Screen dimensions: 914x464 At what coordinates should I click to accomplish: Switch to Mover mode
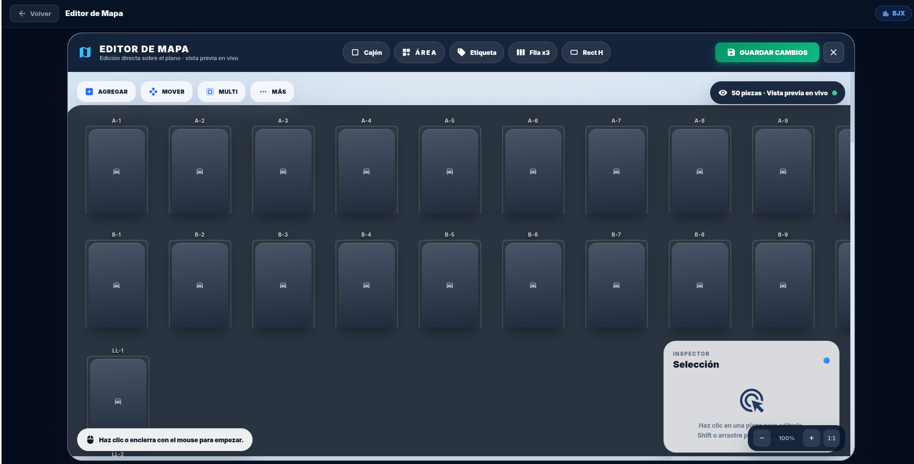click(x=167, y=92)
